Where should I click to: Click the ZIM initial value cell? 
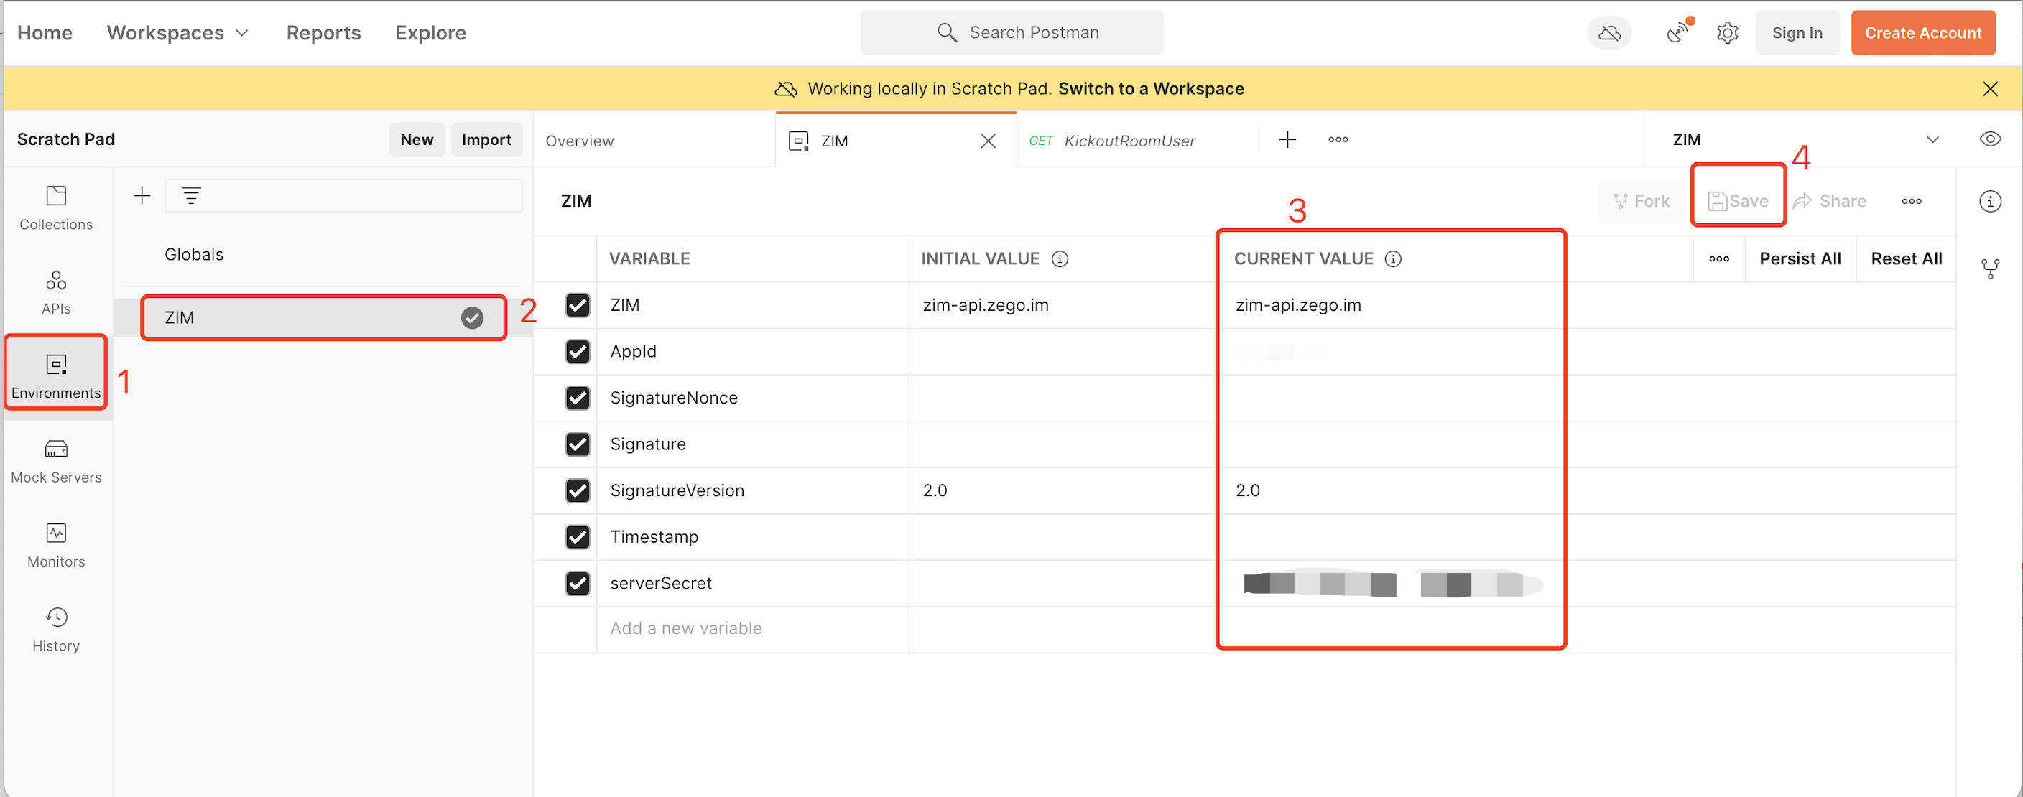tap(1063, 304)
